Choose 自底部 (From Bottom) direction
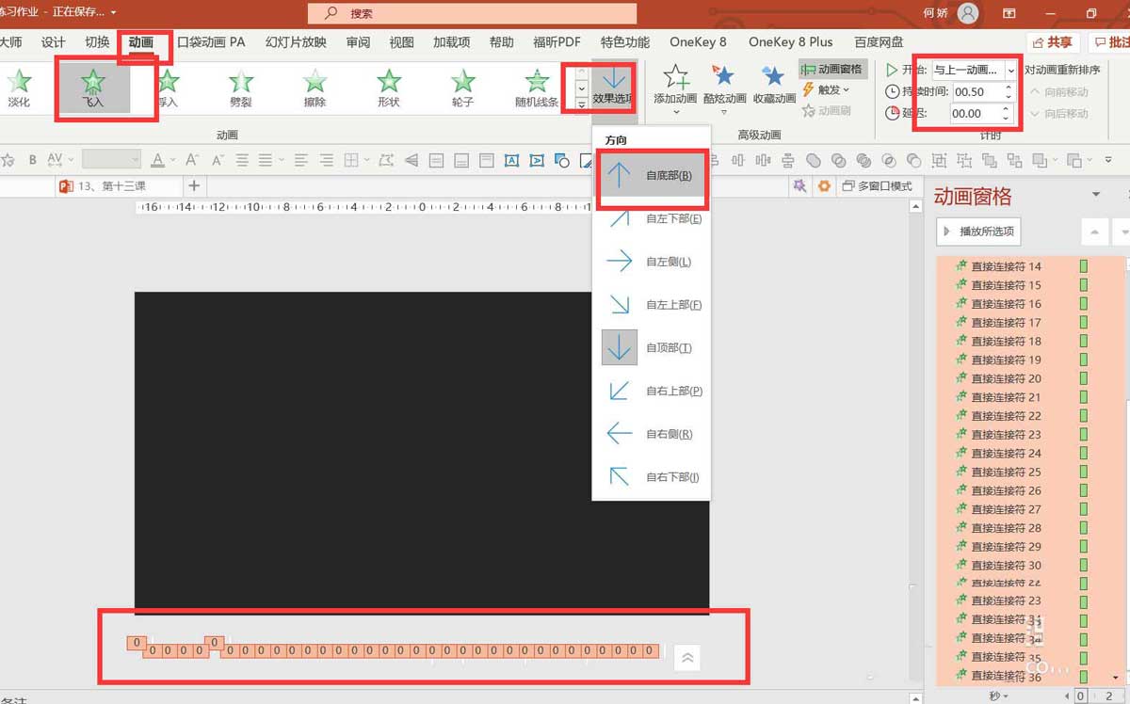The height and width of the screenshot is (704, 1130). click(652, 176)
